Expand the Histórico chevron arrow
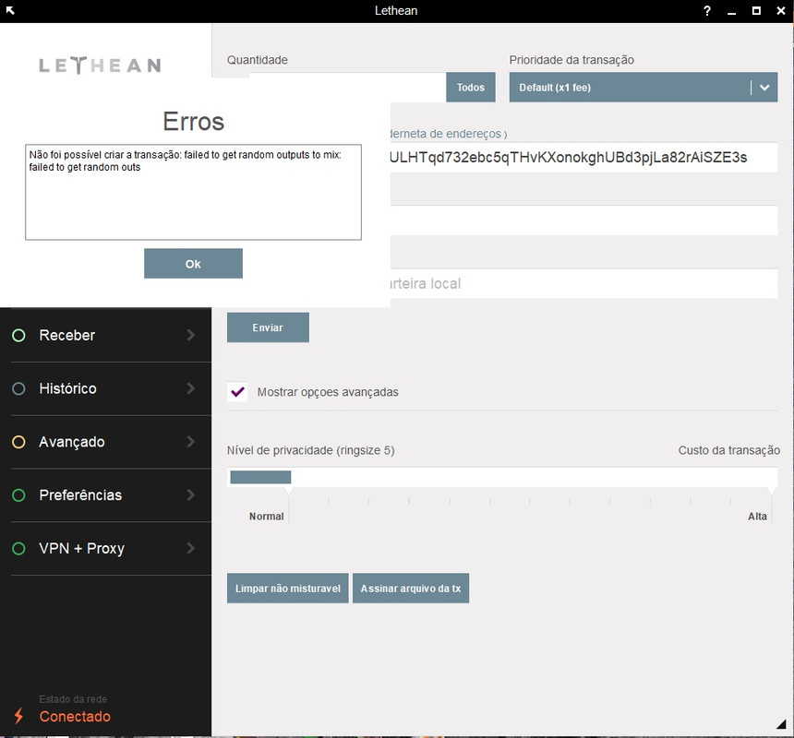The height and width of the screenshot is (738, 794). click(x=191, y=388)
